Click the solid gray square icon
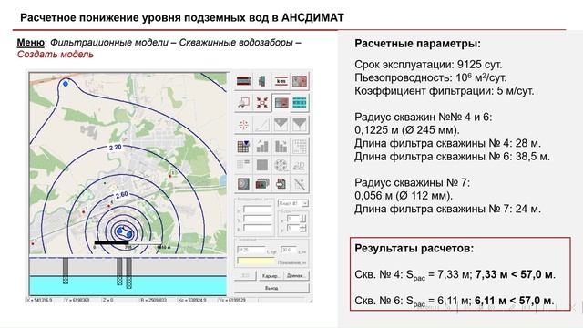Image resolution: width=583 pixels, height=328 pixels. (262, 165)
